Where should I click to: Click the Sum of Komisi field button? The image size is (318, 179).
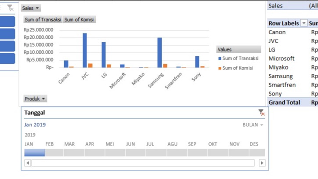click(x=79, y=19)
